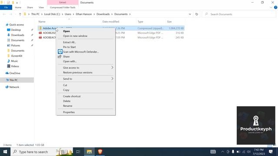The image size is (278, 156).
Task: Open Downloads in the navigation pane
Action: pos(17,35)
